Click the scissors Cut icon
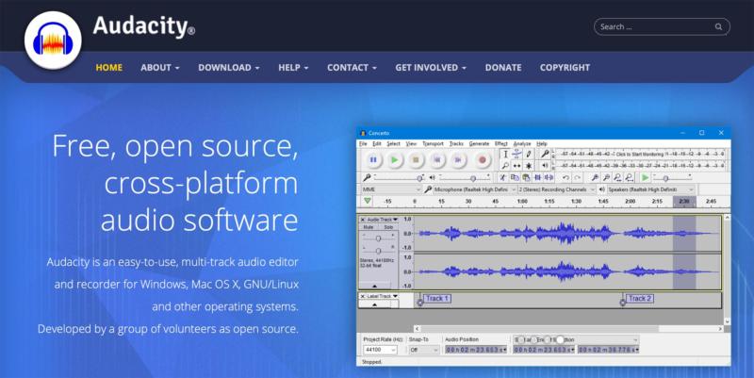Screen dimensions: 754x378 [x=502, y=178]
